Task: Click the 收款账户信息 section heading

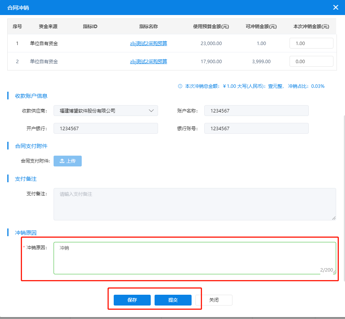Action: coord(31,96)
